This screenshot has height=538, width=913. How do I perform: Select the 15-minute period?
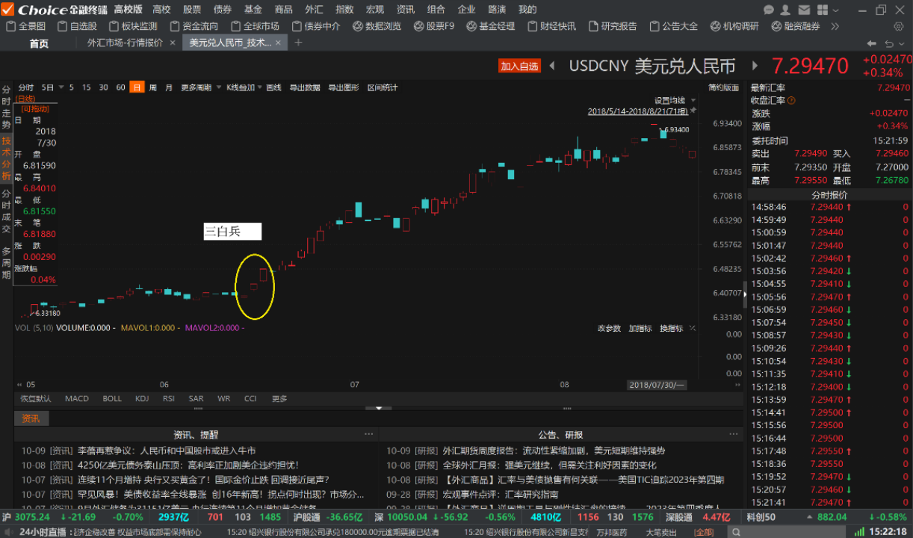coord(87,87)
